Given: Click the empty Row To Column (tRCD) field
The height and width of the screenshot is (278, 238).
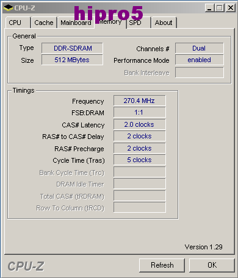Looking at the screenshot, I should pyautogui.click(x=140, y=207).
